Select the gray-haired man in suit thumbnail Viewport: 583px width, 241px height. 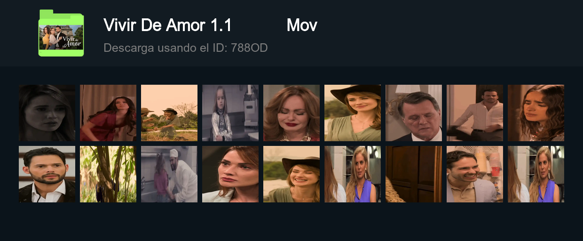(x=414, y=113)
